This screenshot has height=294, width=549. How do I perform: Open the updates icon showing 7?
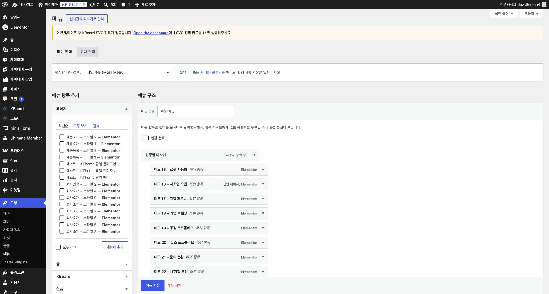92,5
